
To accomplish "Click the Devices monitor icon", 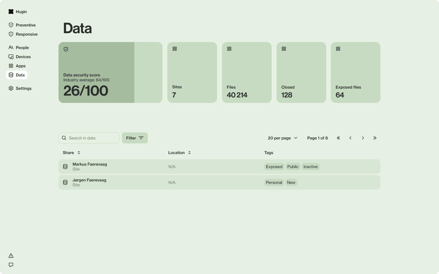I will coord(11,57).
